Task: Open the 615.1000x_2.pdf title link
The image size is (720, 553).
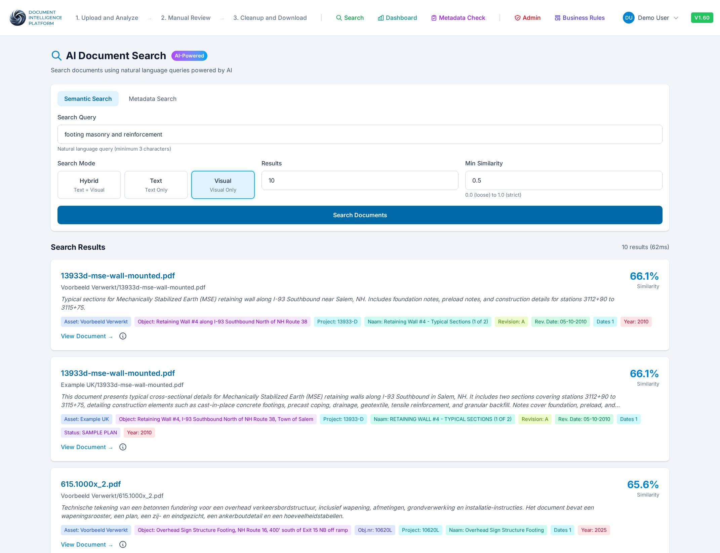Action: coord(91,484)
